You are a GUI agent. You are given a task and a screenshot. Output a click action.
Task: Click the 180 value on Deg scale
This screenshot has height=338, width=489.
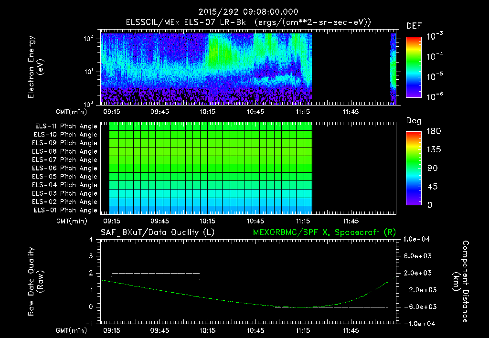point(434,131)
